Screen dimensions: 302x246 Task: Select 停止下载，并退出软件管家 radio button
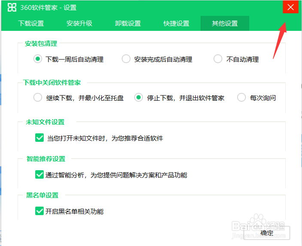pyautogui.click(x=139, y=97)
